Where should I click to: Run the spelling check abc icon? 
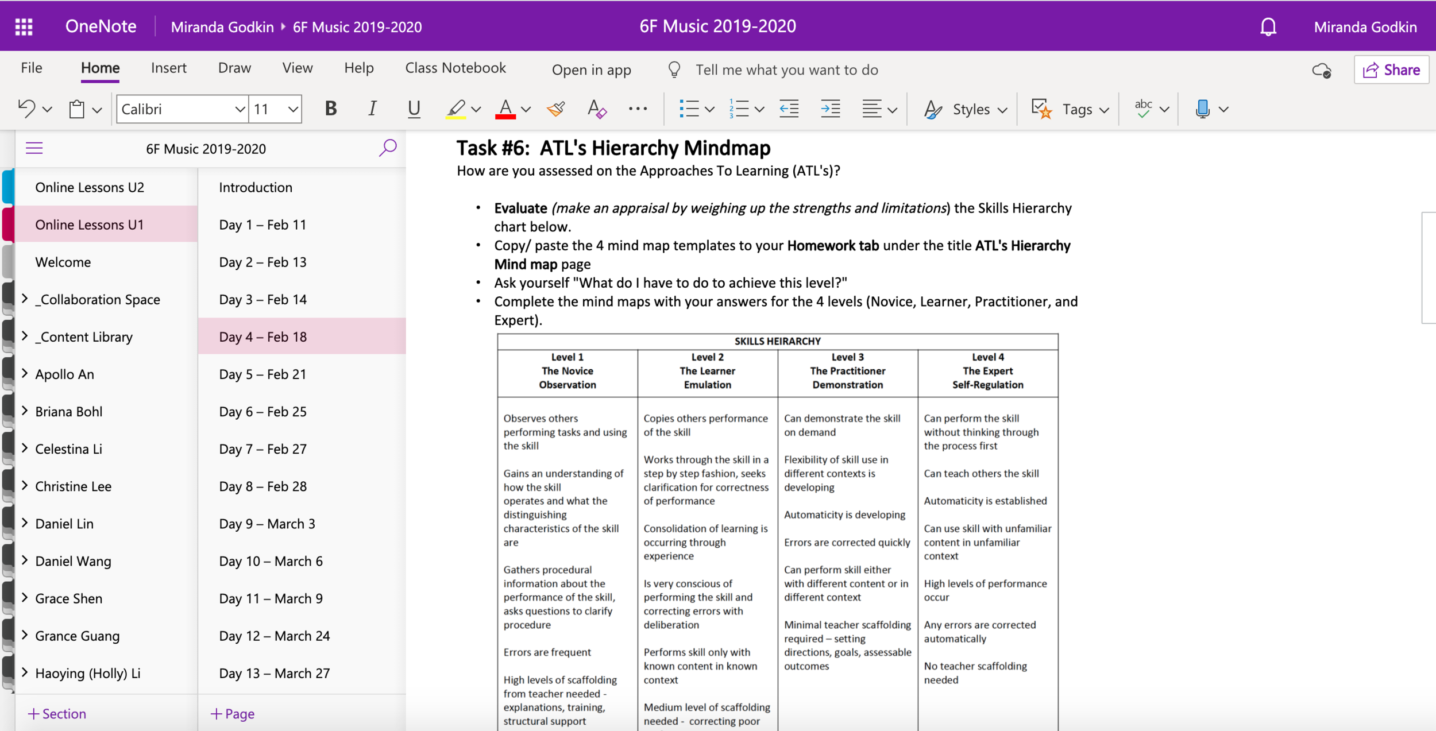pos(1143,109)
